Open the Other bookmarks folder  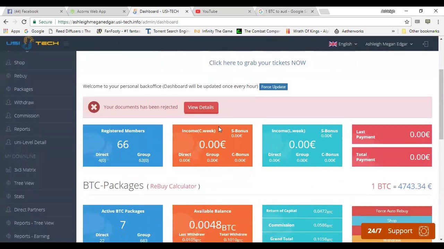tap(420, 31)
